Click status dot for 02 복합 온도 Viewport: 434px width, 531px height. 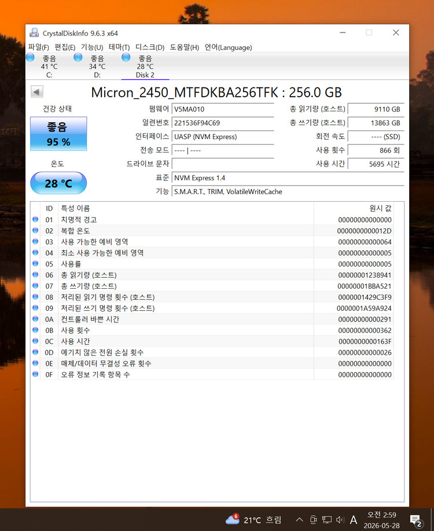coord(35,231)
